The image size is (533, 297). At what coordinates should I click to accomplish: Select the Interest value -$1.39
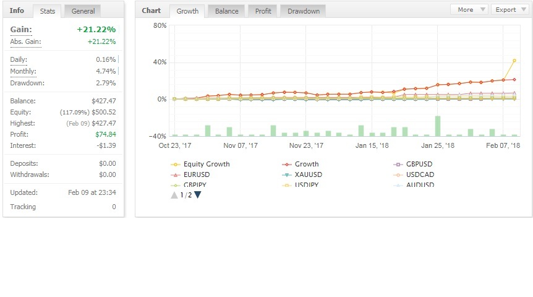(106, 145)
